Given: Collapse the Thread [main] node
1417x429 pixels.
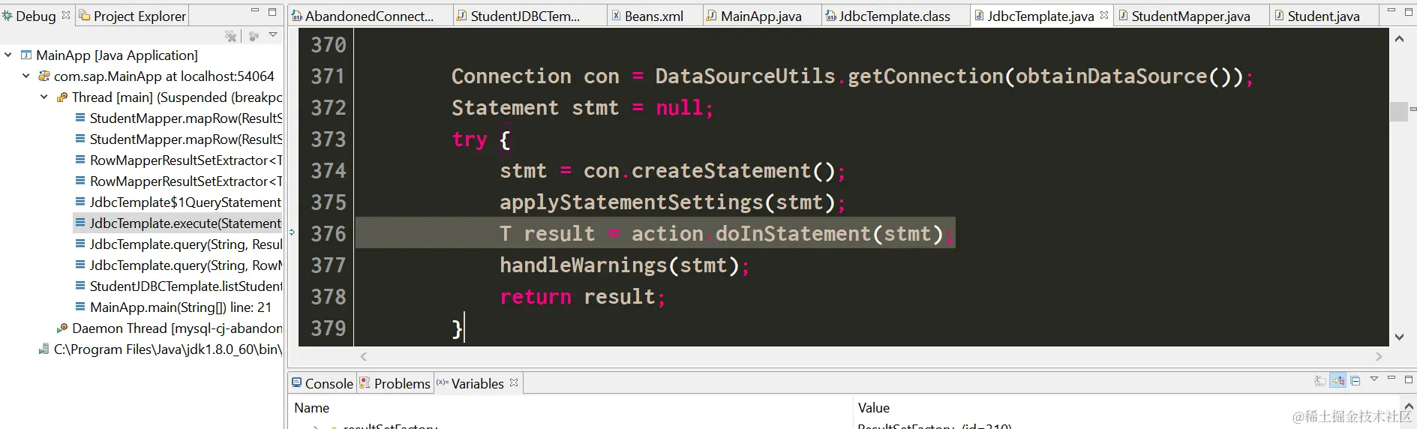Looking at the screenshot, I should pos(44,97).
